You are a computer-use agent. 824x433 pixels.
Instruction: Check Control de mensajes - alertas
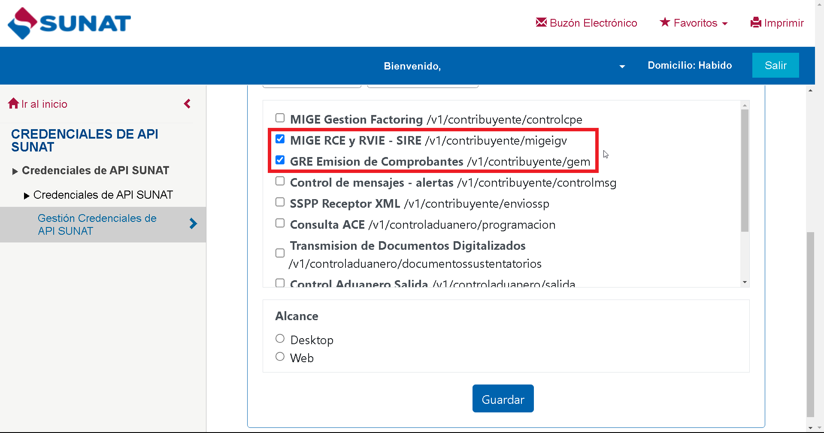coord(280,181)
